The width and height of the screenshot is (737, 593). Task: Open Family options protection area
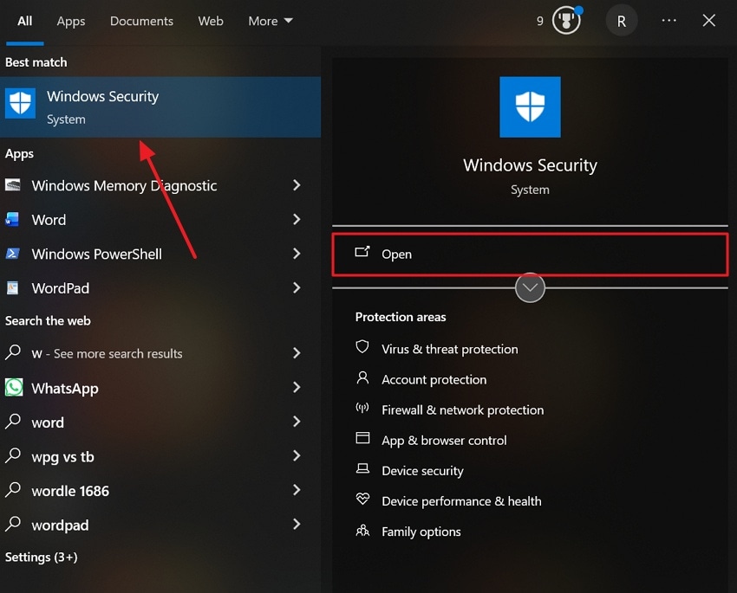click(421, 531)
